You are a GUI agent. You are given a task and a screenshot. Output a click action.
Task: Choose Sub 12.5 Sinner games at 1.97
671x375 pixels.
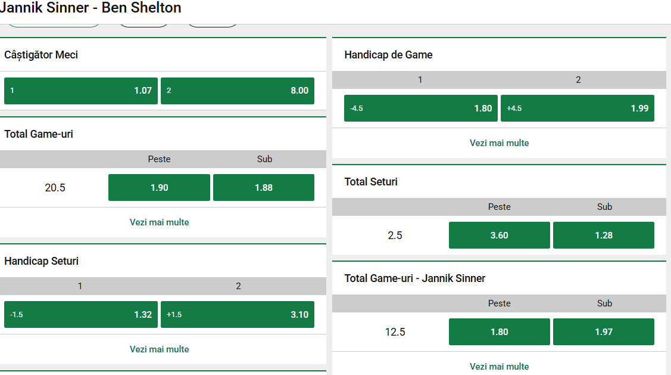pos(604,331)
